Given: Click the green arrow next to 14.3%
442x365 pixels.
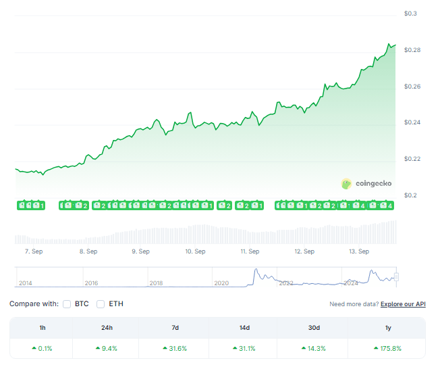Looking at the screenshot, I should click(302, 348).
